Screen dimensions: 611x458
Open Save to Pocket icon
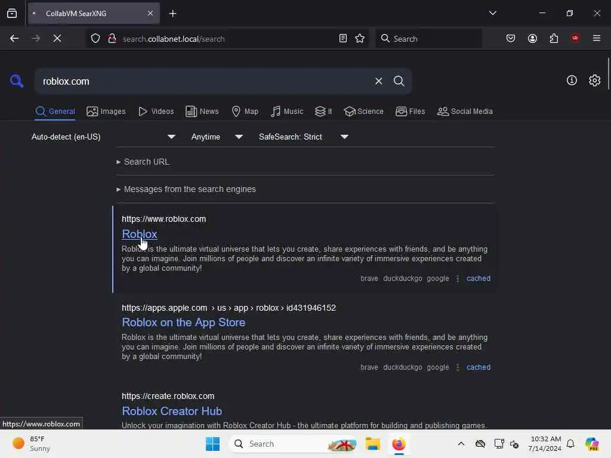click(511, 38)
